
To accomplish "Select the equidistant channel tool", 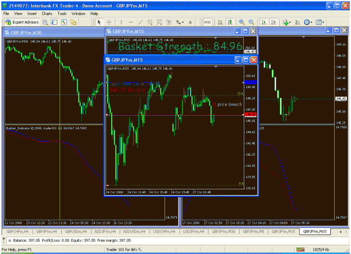I will tap(150, 22).
